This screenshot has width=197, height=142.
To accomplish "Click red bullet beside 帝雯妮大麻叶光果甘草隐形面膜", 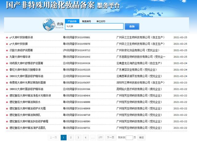I will click(x=7, y=83).
